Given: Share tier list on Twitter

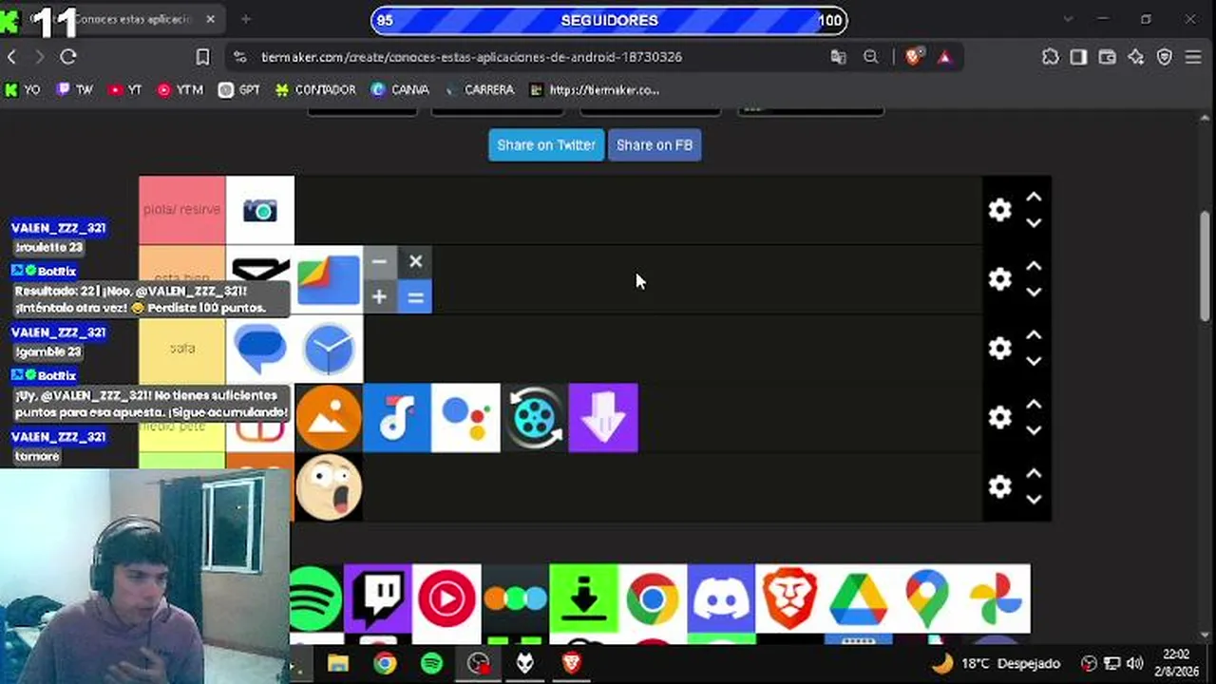Looking at the screenshot, I should point(546,145).
